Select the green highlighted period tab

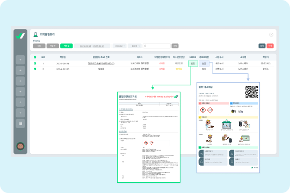[67, 46]
